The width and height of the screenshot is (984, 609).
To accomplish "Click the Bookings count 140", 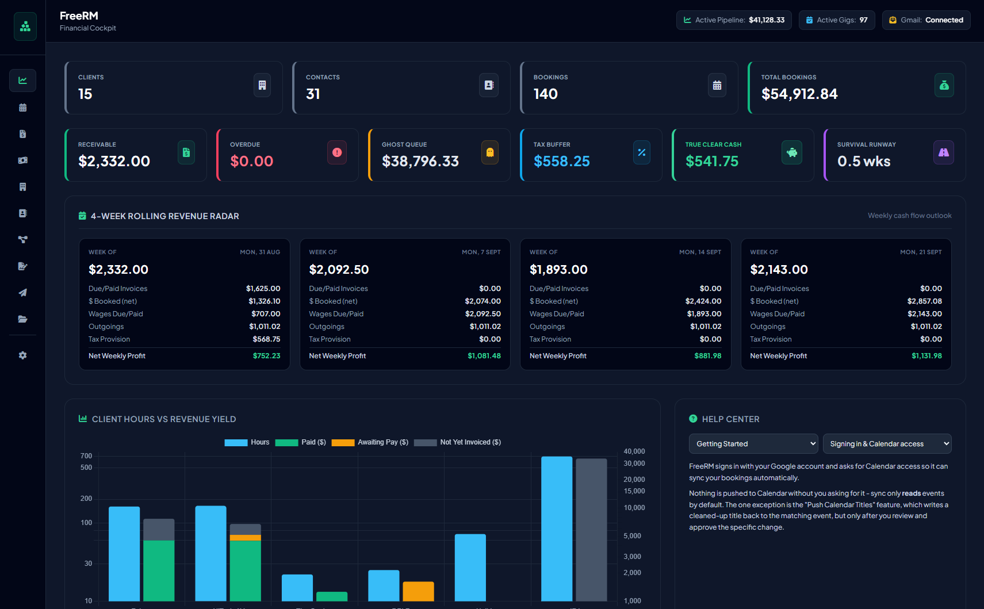I will click(546, 94).
